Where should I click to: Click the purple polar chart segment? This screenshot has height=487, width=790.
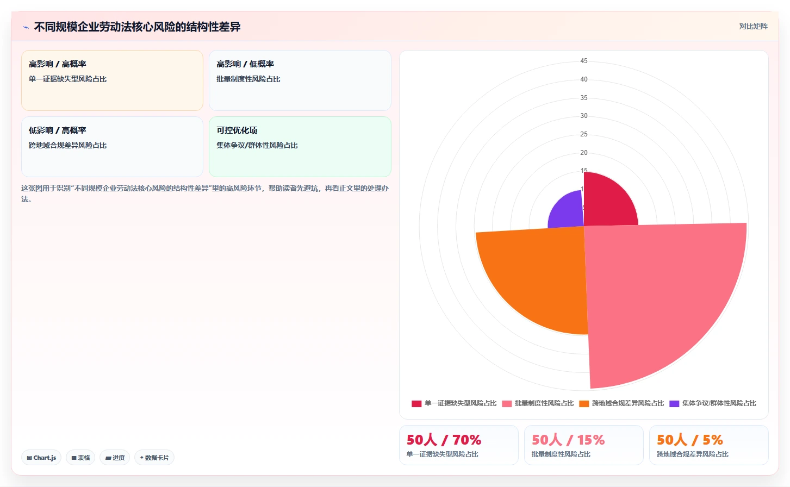[x=569, y=212]
